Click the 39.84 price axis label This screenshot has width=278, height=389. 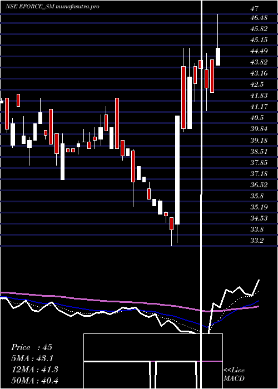pyautogui.click(x=259, y=129)
